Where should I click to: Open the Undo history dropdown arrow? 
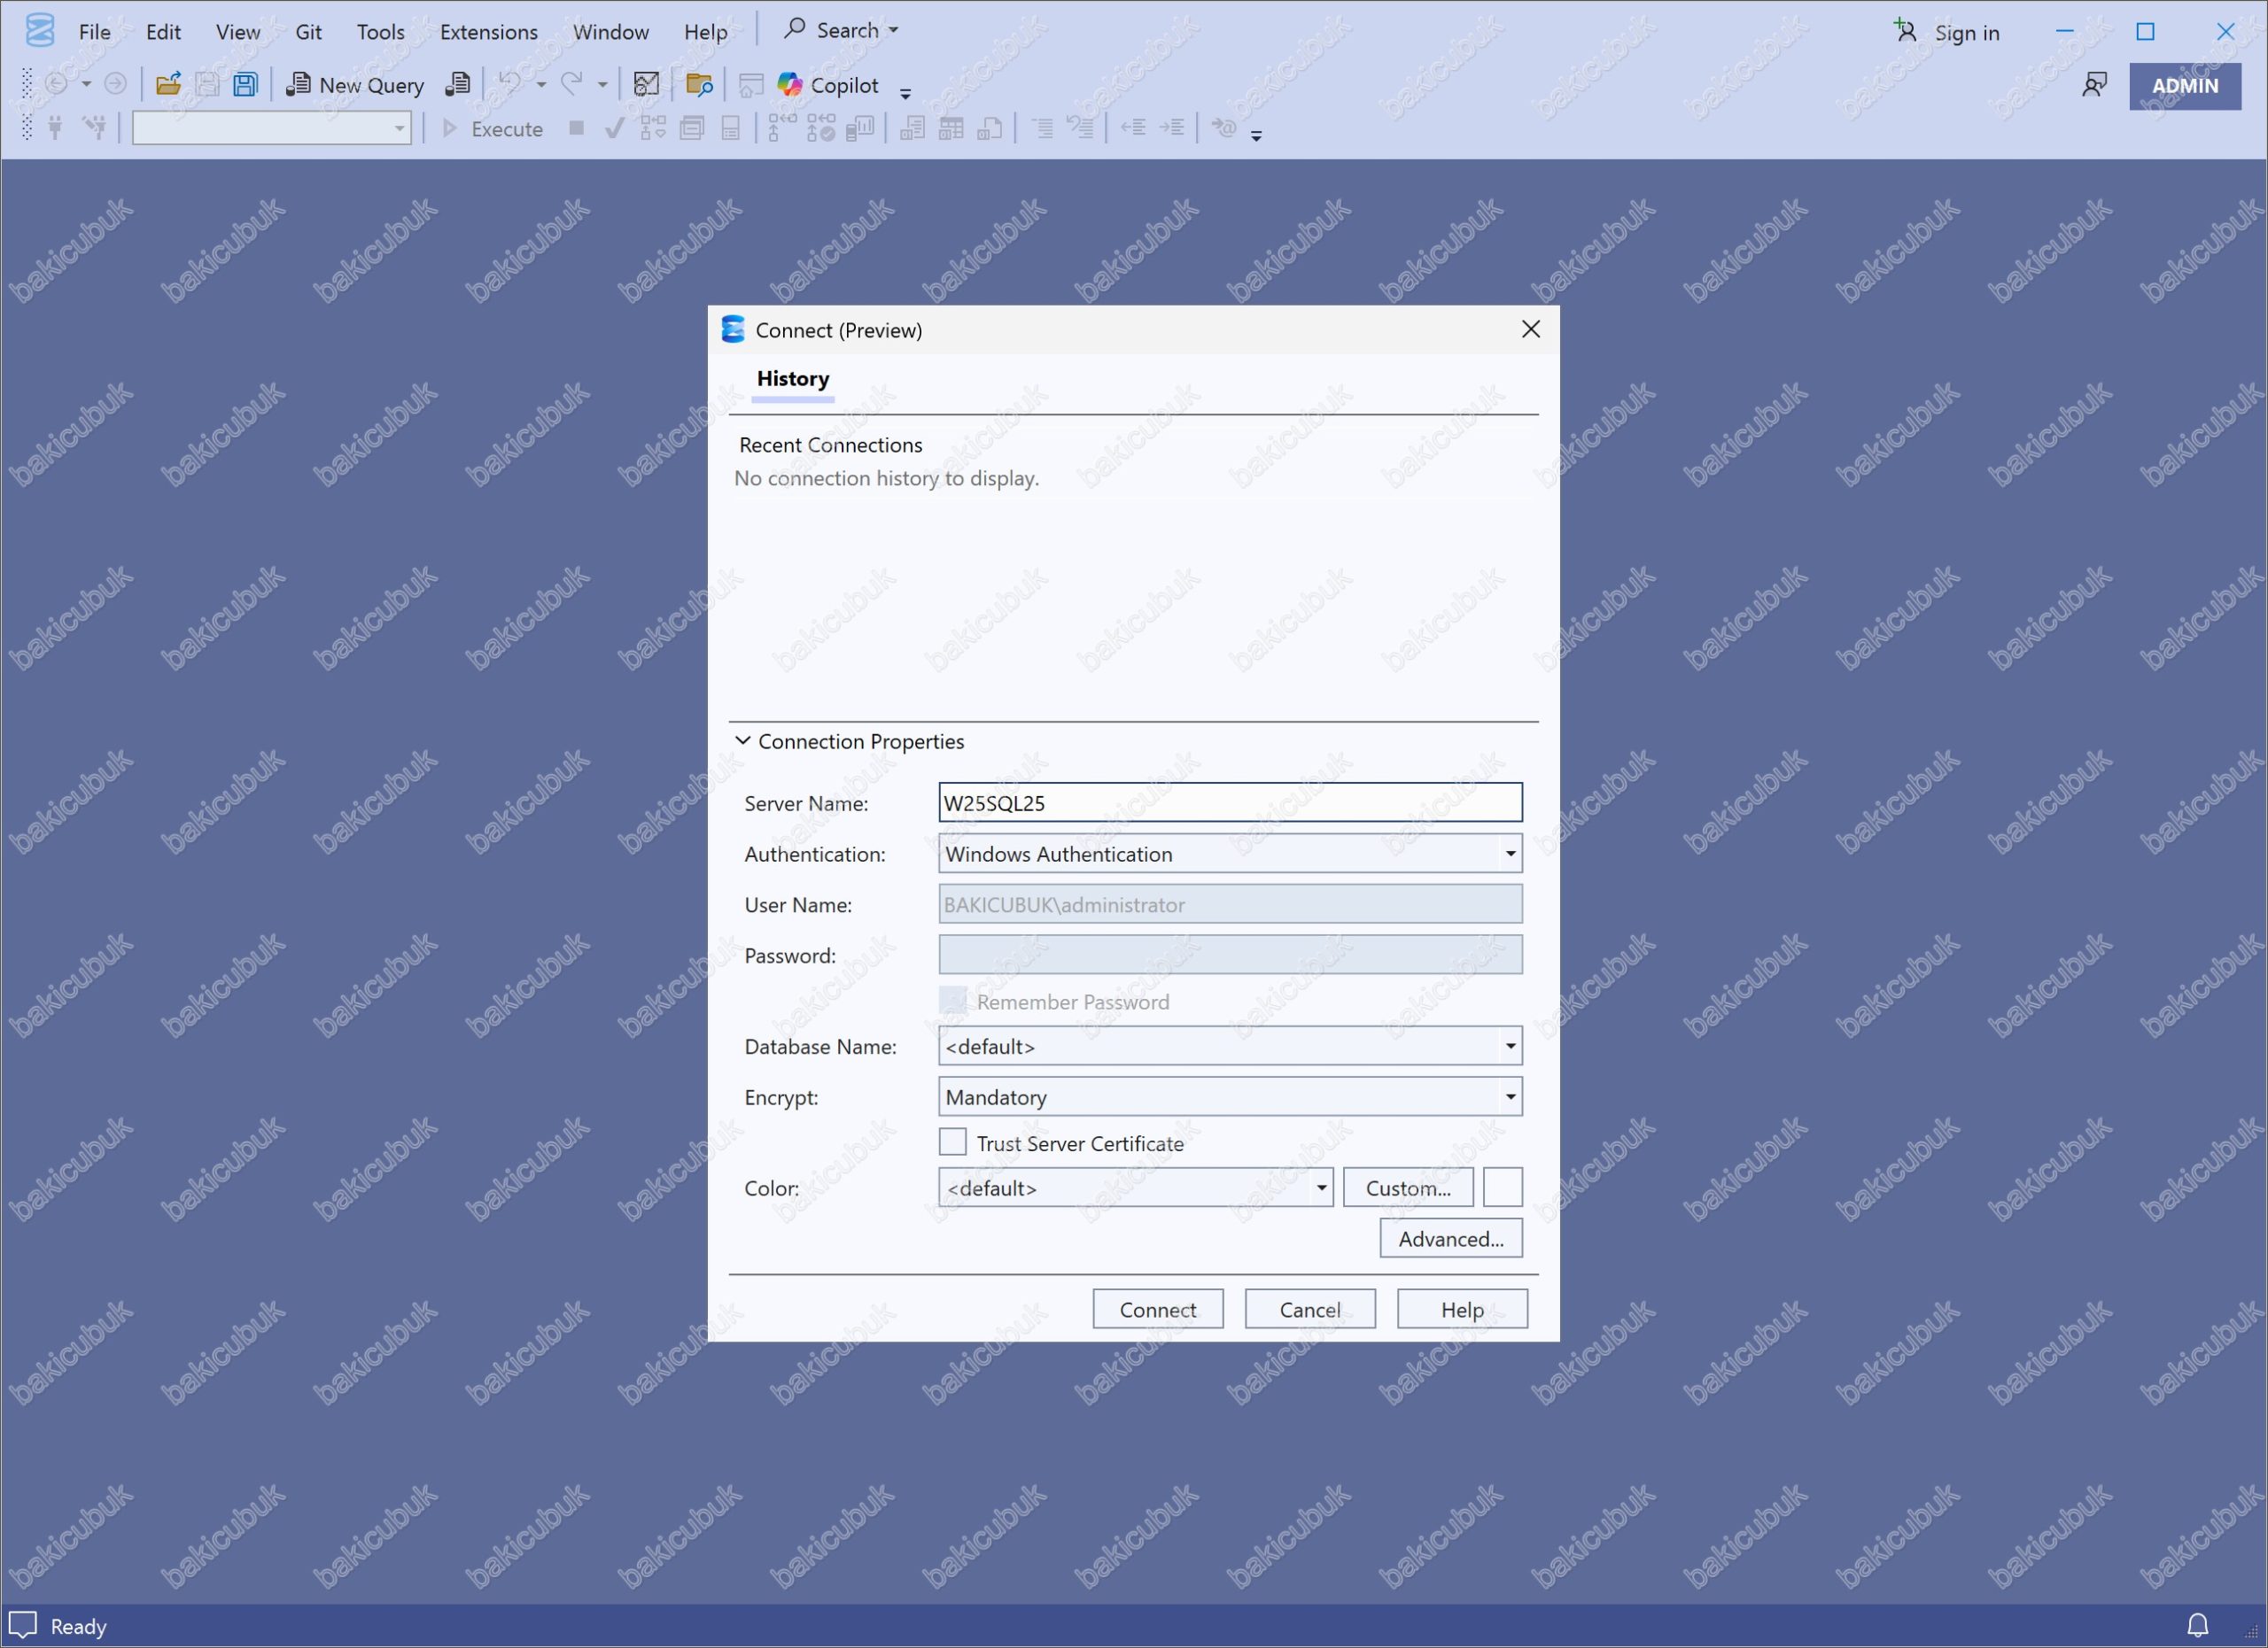tap(541, 85)
